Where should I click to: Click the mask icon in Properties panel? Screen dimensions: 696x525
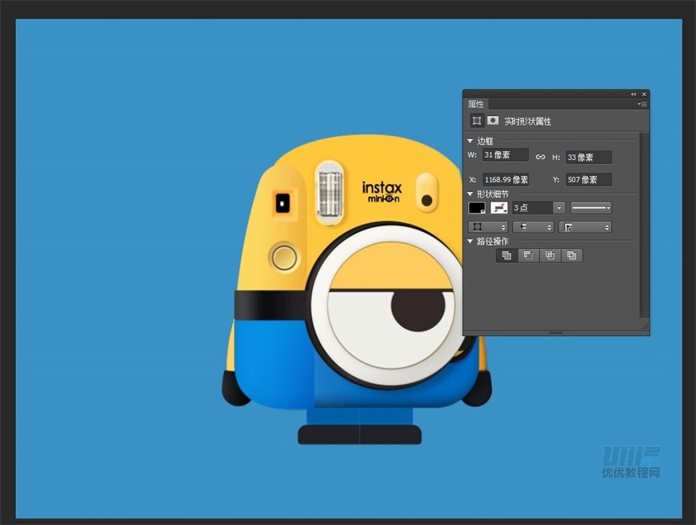point(493,121)
